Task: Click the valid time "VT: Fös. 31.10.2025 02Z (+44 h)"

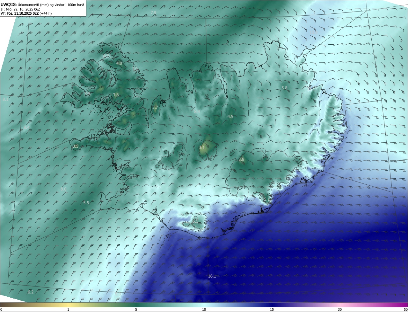Action: click(26, 13)
